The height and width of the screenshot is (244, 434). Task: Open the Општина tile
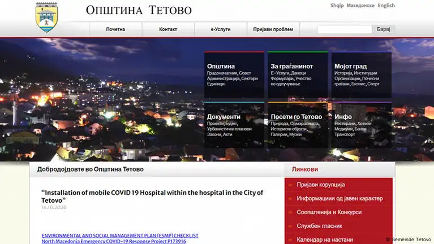coord(234,75)
